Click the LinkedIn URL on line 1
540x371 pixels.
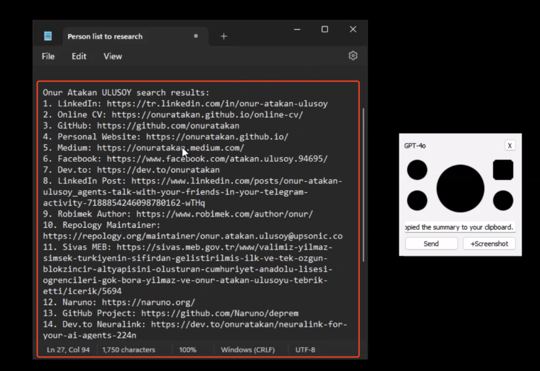[x=217, y=103]
